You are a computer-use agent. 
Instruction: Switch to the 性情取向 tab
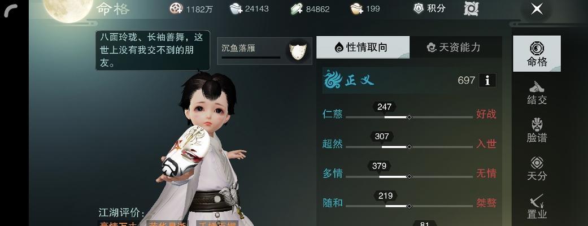coord(363,47)
